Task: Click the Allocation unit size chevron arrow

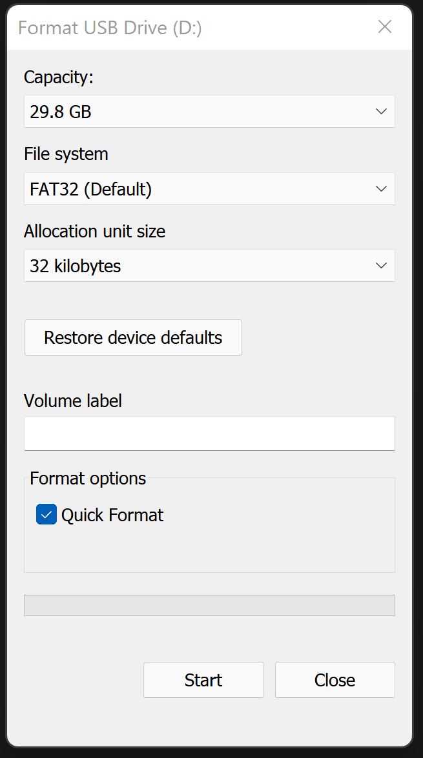Action: [381, 266]
